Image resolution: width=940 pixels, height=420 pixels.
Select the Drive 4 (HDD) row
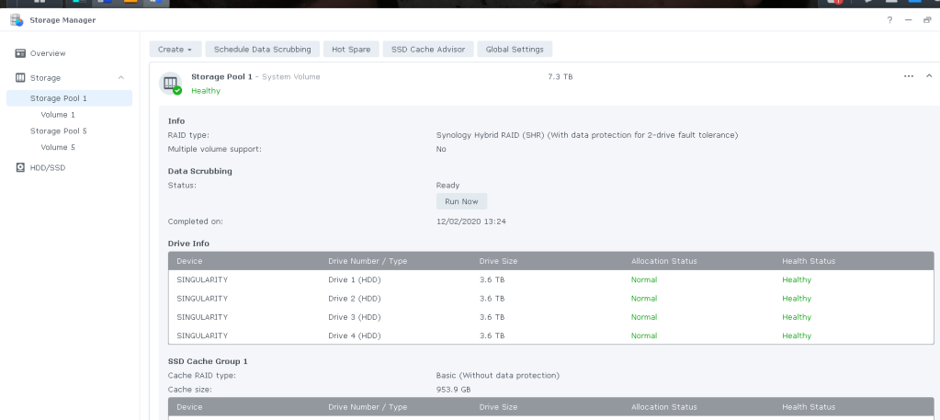tap(551, 335)
